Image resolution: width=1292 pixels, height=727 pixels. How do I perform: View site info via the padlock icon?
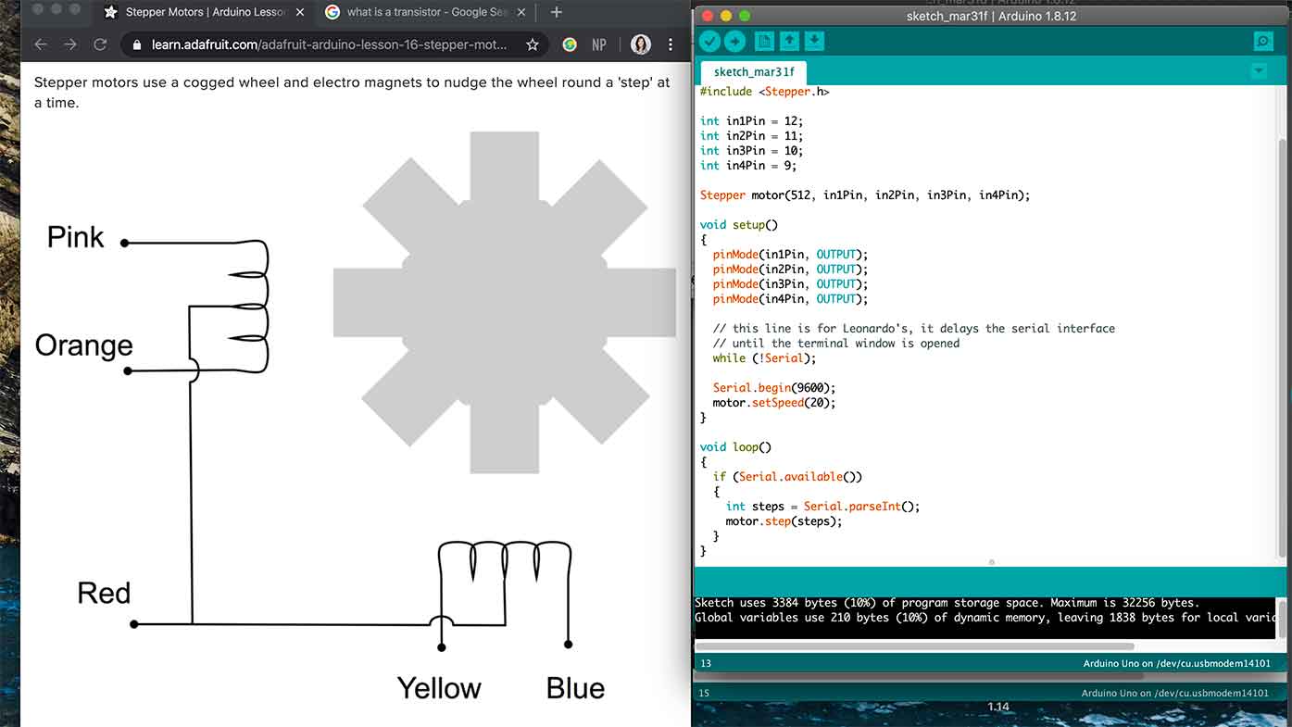coord(137,44)
